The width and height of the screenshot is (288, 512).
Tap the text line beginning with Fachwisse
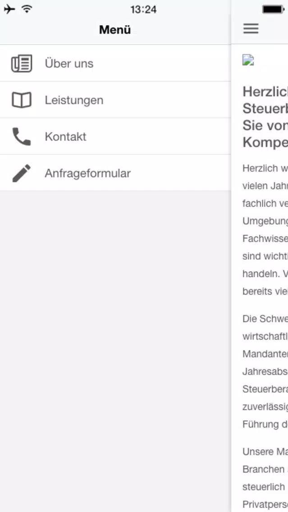coord(265,238)
